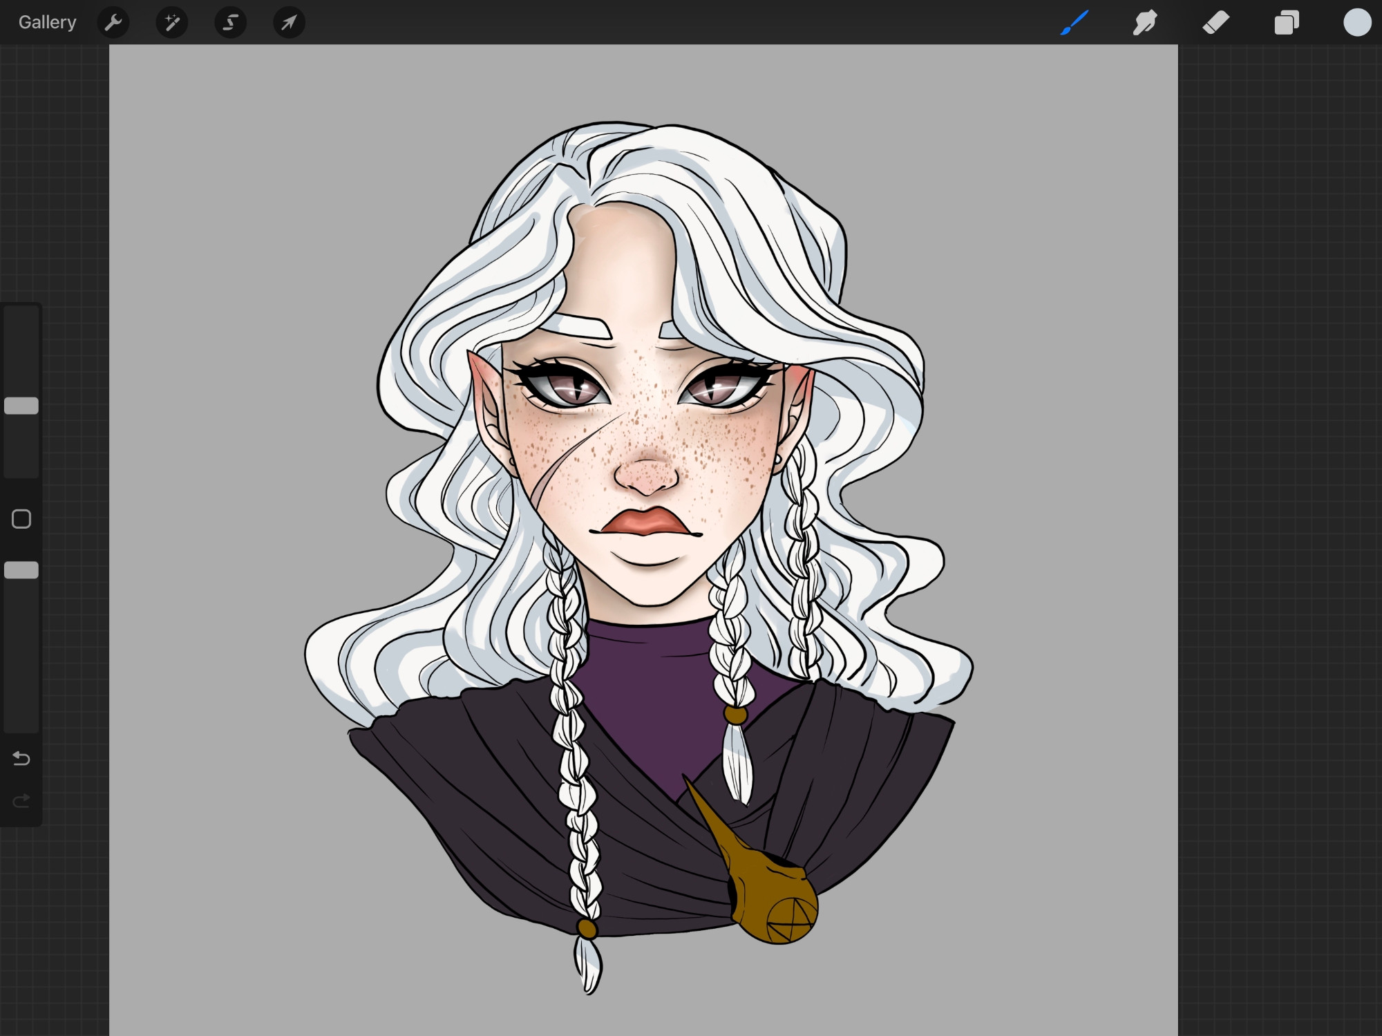Select the Smudge tool
This screenshot has height=1036, width=1382.
click(1145, 23)
